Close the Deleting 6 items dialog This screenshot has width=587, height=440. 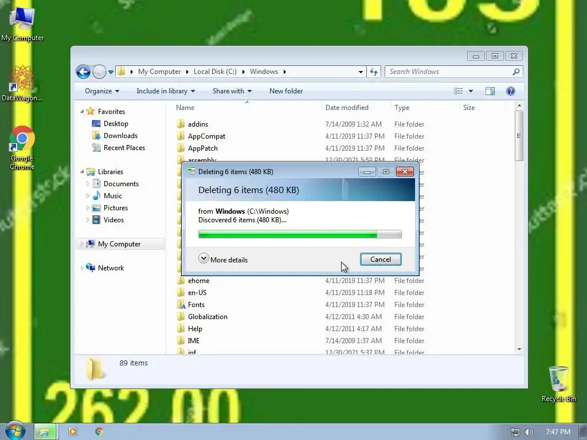405,172
